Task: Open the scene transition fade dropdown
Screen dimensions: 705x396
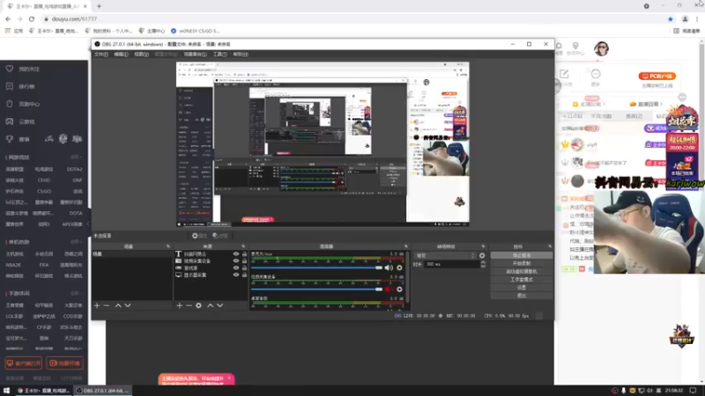Action: 445,255
